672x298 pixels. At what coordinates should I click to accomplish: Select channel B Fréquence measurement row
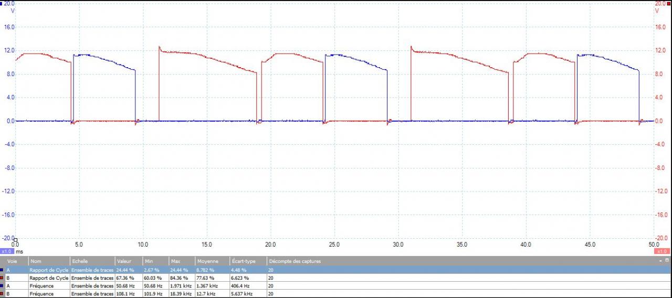(x=336, y=294)
